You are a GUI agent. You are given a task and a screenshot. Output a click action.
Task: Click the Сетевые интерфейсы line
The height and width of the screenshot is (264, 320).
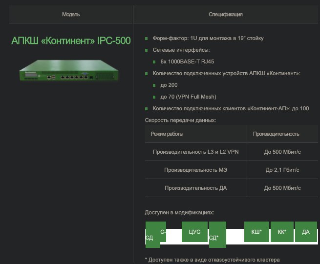[181, 50]
